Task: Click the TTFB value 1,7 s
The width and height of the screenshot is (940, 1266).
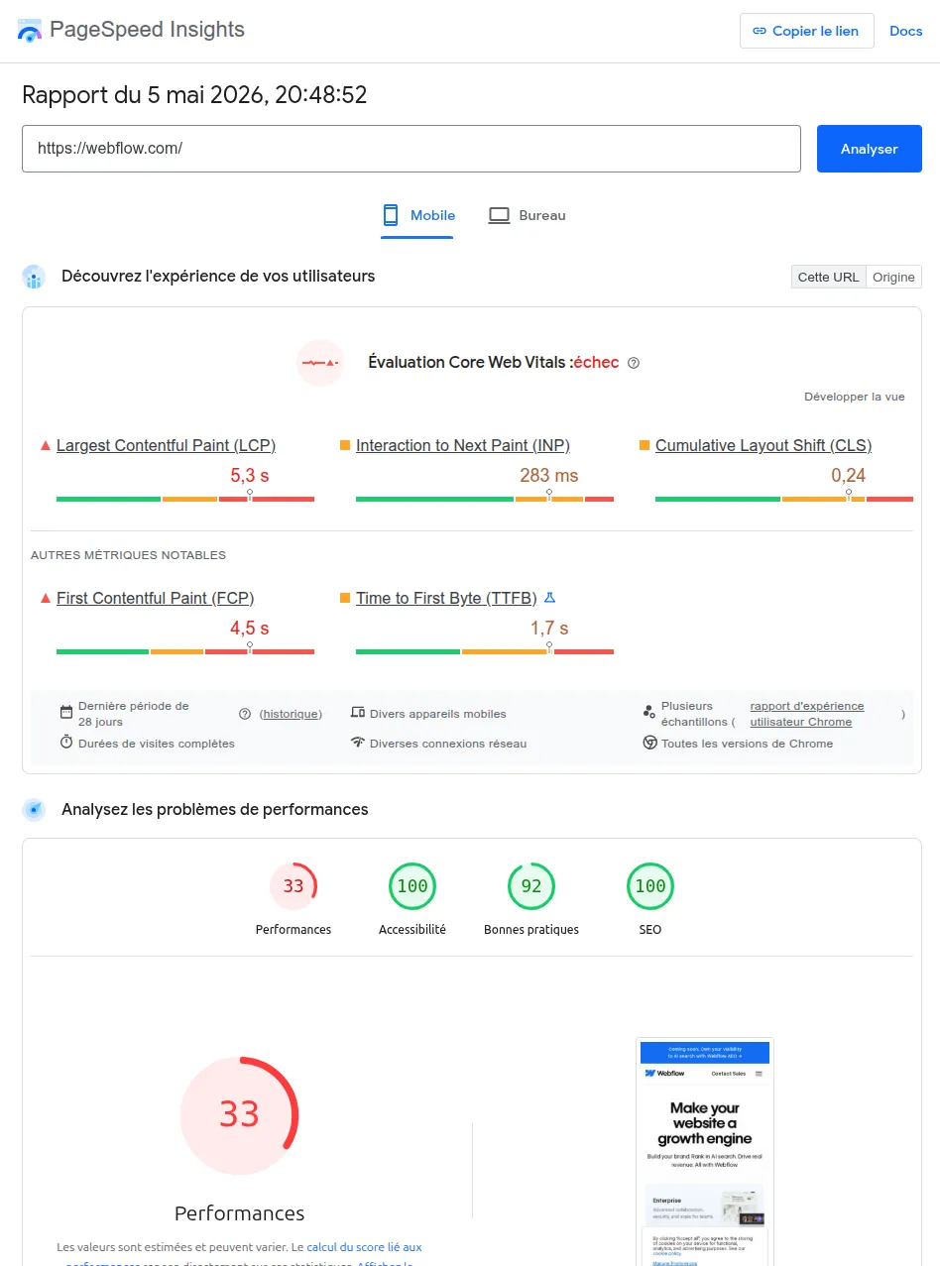Action: pos(549,629)
